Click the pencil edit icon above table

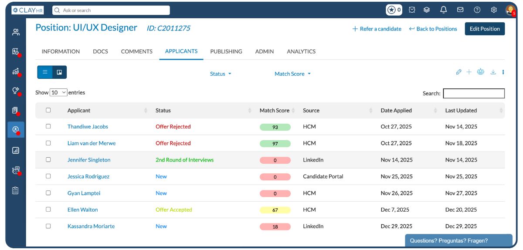[x=458, y=72]
